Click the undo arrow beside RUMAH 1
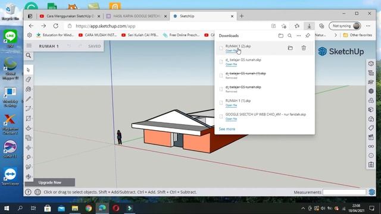This screenshot has width=381, height=214. (69, 46)
